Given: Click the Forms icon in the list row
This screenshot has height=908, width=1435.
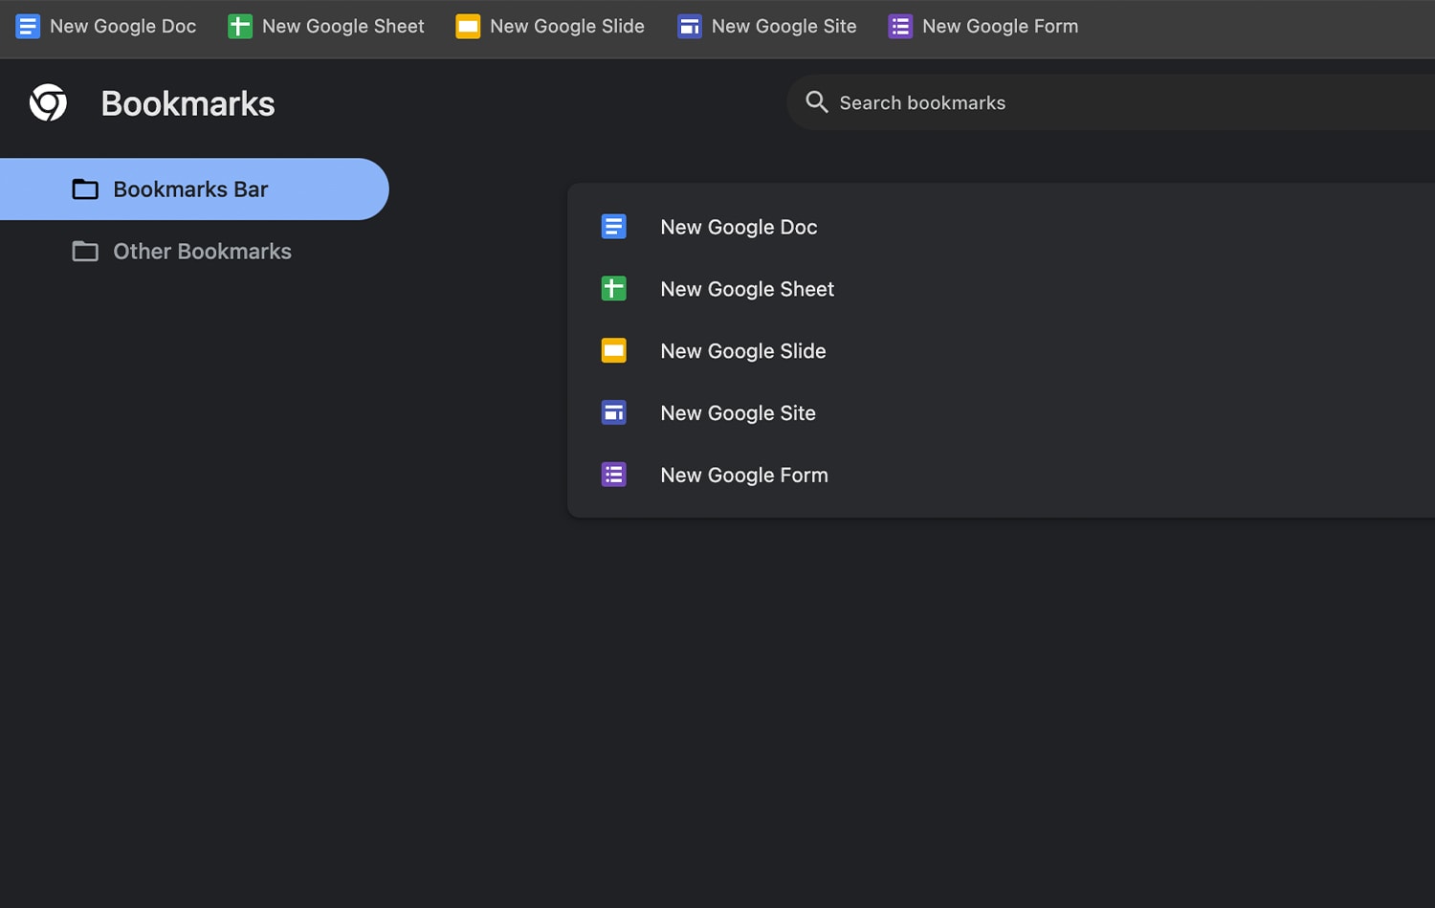Looking at the screenshot, I should coord(614,475).
